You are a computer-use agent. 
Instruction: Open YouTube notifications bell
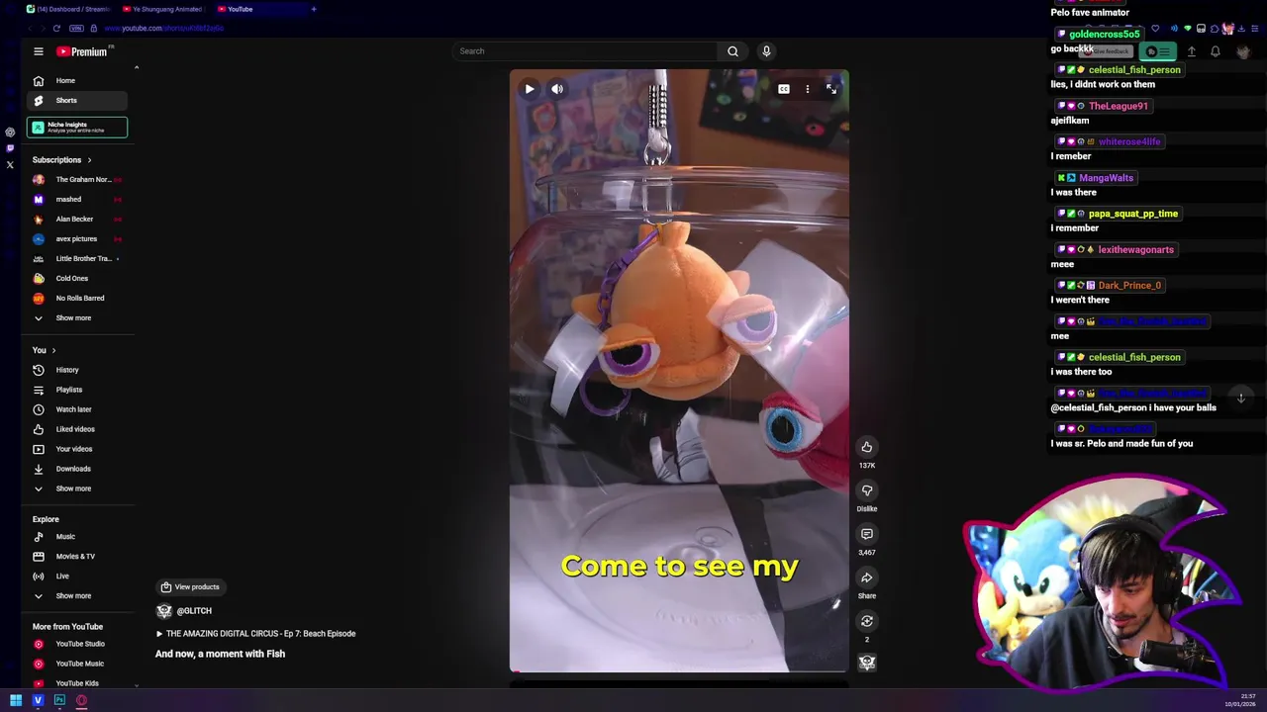[1216, 51]
